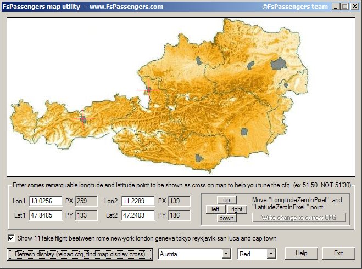Click the red cross near Innsbruck
The image size is (362, 269).
click(x=83, y=119)
